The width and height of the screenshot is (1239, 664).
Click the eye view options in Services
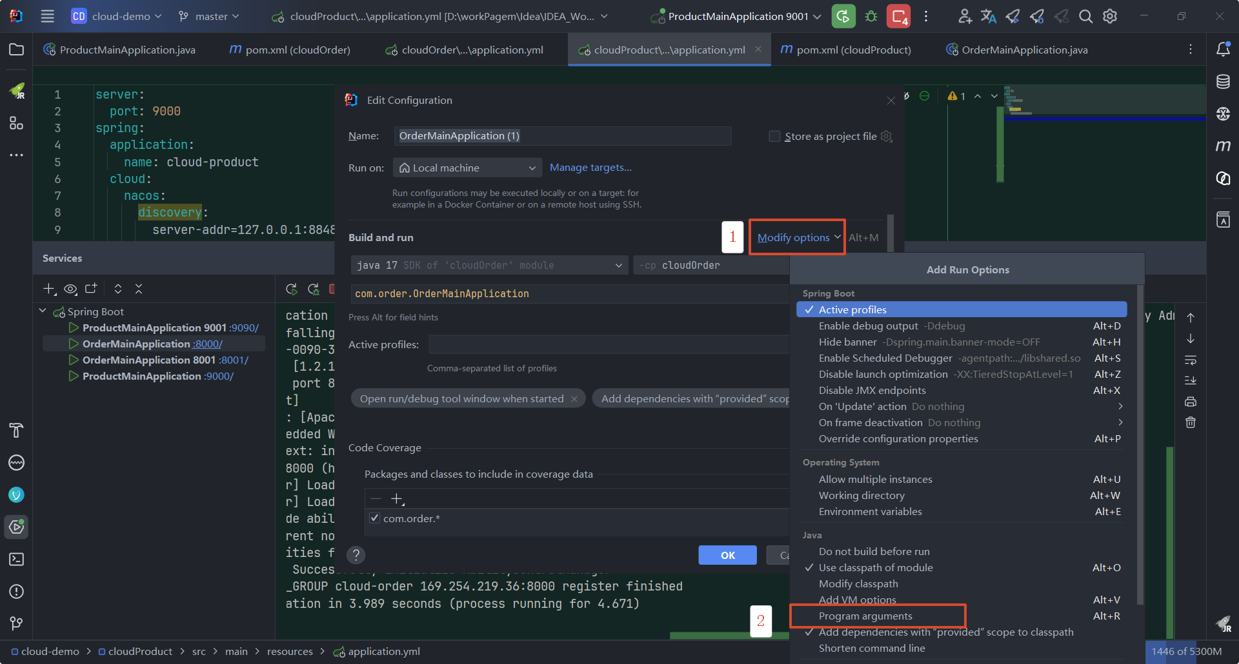coord(70,289)
